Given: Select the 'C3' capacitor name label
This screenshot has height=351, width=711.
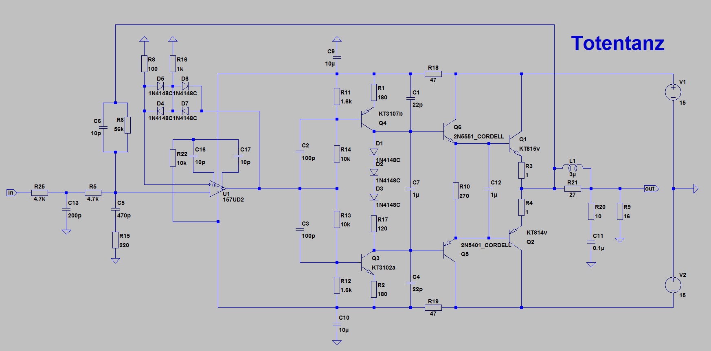Looking at the screenshot, I should 305,224.
